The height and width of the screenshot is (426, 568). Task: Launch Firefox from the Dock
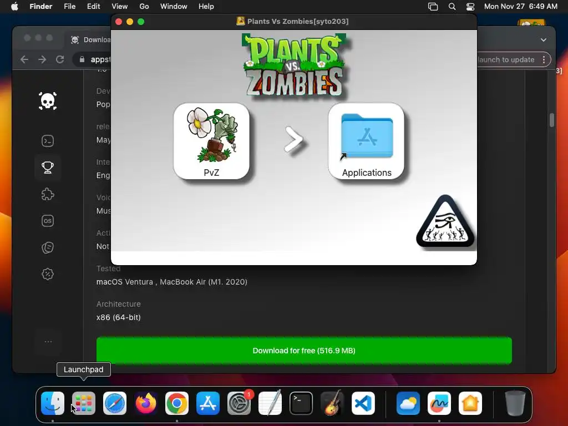click(x=146, y=403)
